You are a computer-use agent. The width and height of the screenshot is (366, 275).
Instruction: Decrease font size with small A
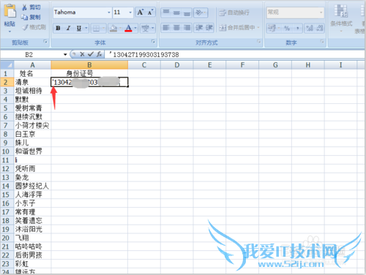[x=150, y=12]
